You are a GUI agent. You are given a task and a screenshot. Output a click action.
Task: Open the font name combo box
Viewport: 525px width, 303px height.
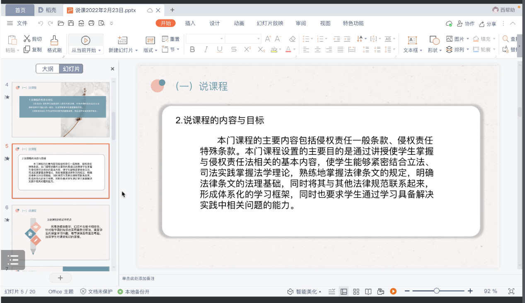(205, 39)
